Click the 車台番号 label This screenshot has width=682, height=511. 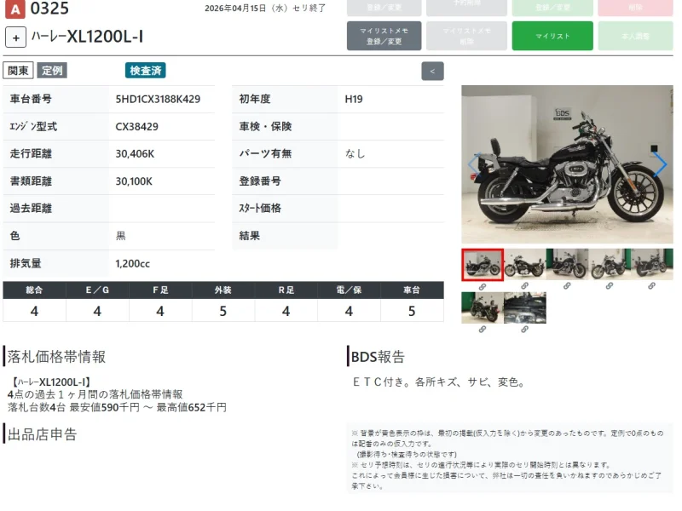[31, 99]
